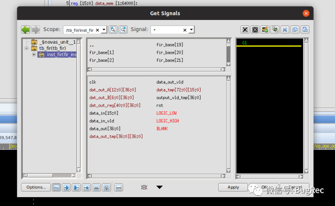
Task: Select the clk signal
Action: point(93,82)
